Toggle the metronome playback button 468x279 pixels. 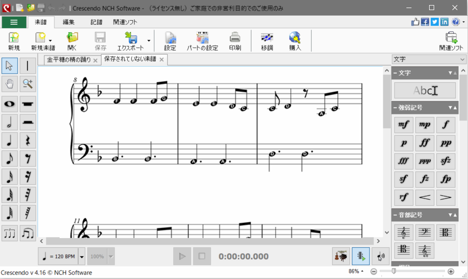[x=360, y=256]
